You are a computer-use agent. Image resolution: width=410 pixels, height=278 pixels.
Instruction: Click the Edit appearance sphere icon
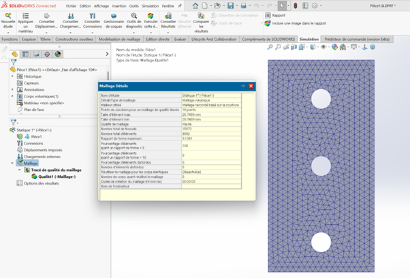click(x=334, y=47)
